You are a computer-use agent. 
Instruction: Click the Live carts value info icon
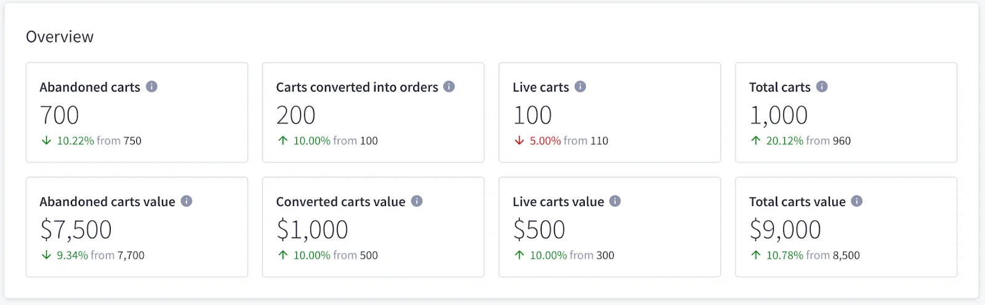coord(615,201)
